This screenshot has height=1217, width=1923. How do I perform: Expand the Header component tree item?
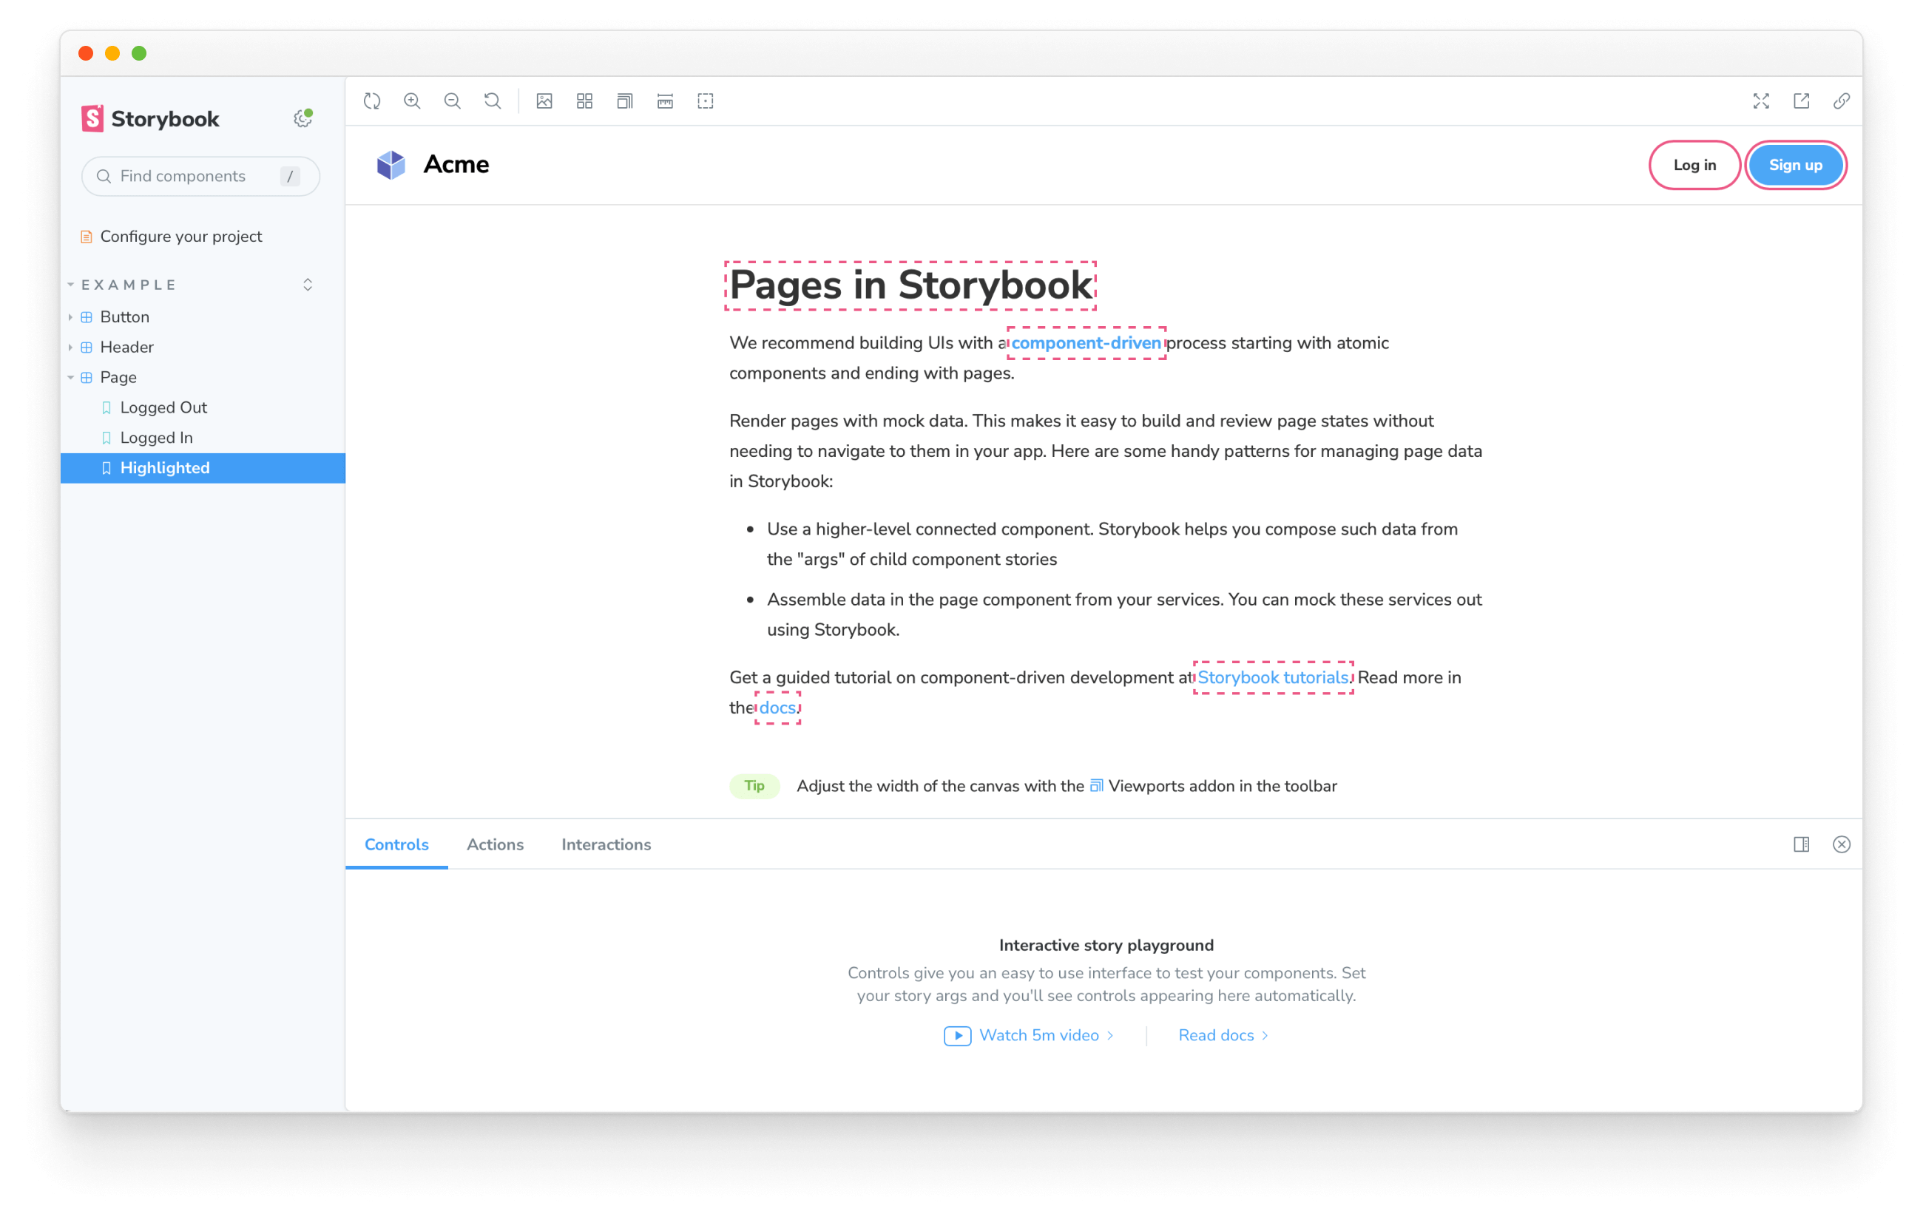[70, 347]
